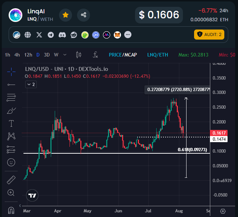Click the Aug label on time axis
238x217 pixels.
[x=179, y=211]
